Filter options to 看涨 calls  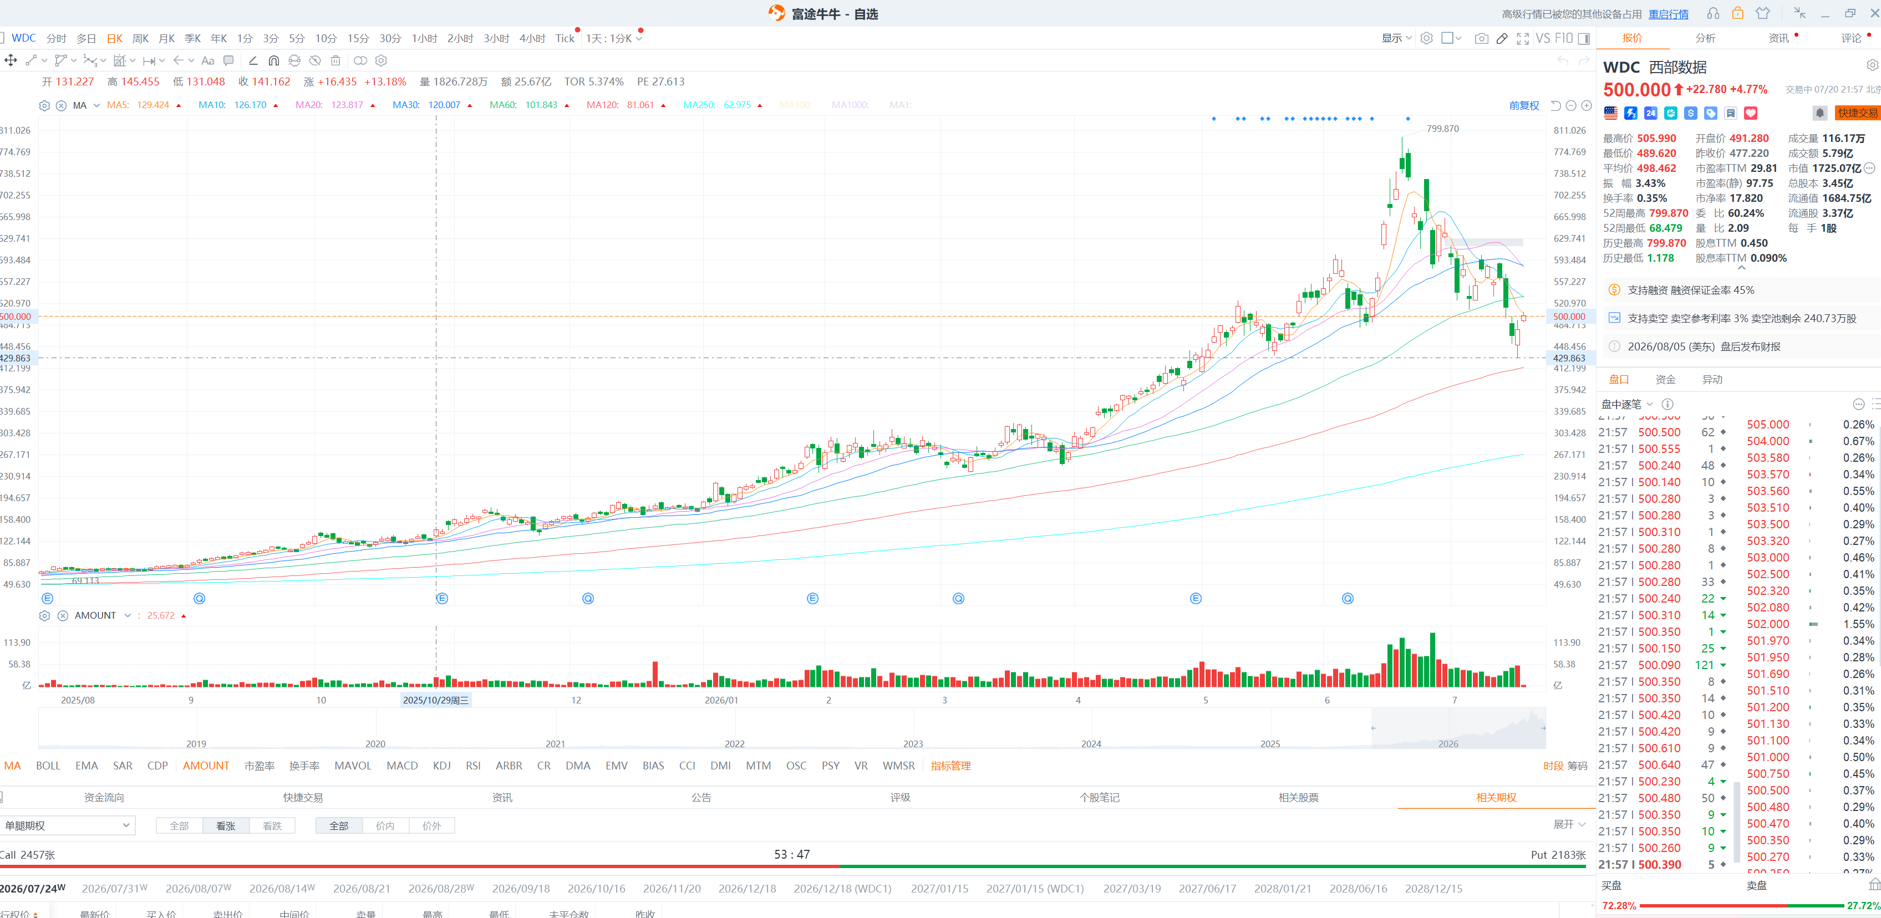[226, 826]
